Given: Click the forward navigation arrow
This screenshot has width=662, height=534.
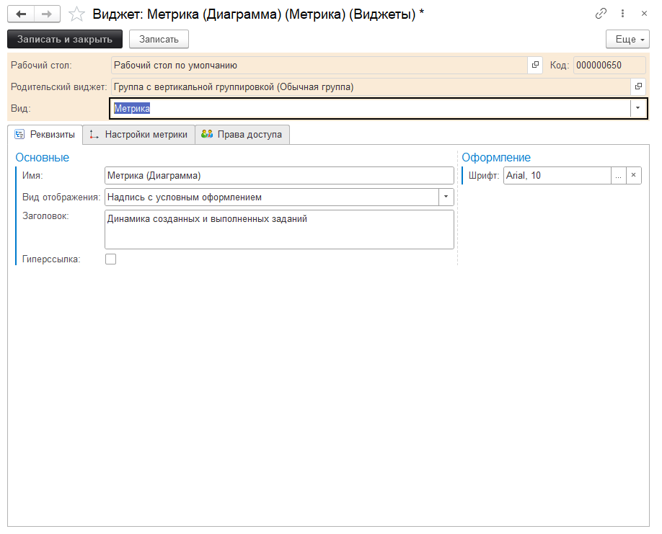Looking at the screenshot, I should coord(47,14).
